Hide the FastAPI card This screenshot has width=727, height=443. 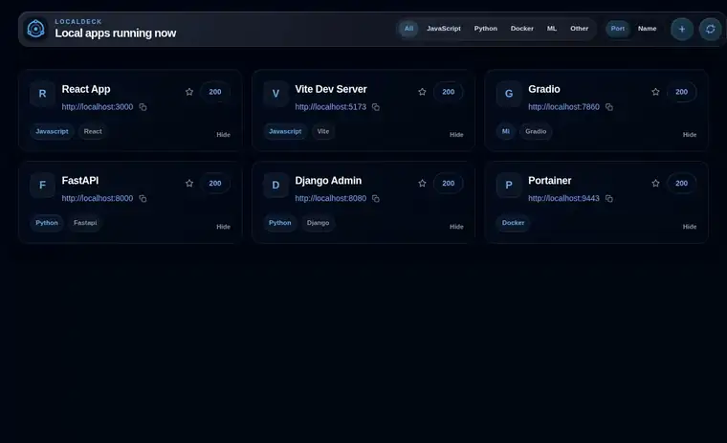coord(223,227)
